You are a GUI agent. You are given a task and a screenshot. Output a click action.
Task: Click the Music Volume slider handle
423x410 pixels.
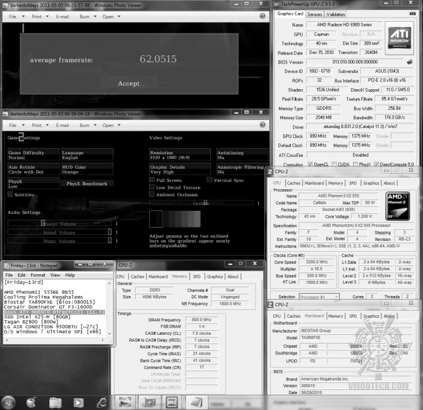pos(110,240)
